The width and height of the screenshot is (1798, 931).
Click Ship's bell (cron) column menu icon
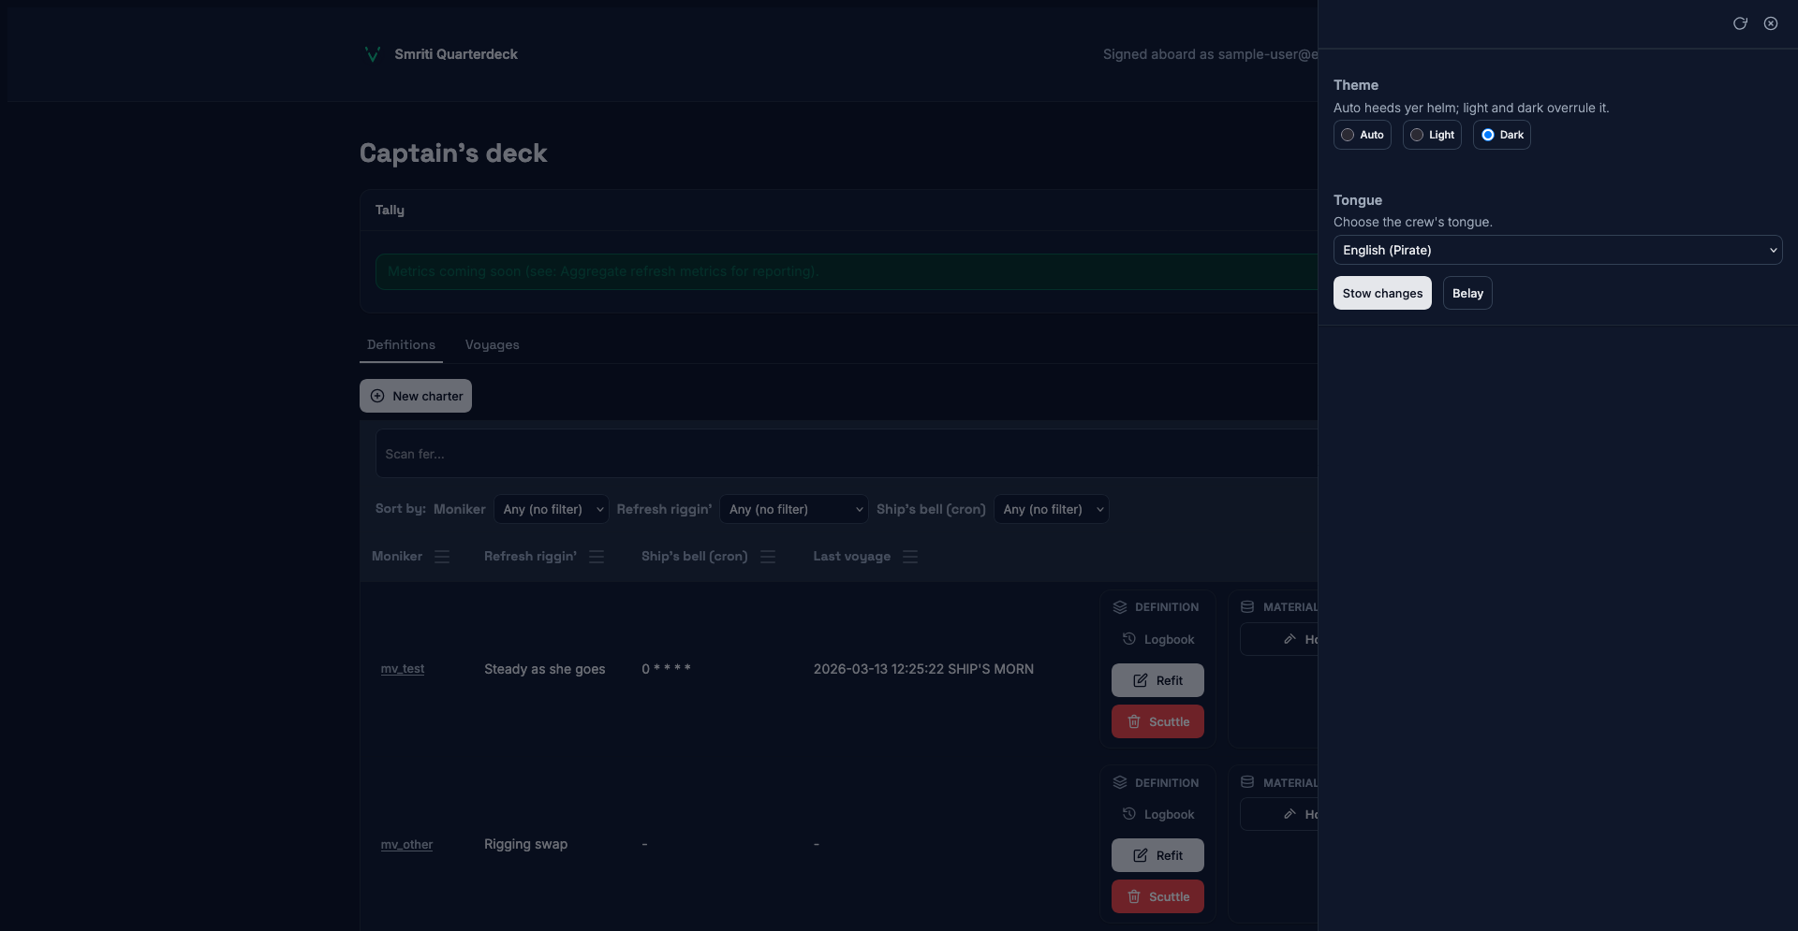[x=768, y=557]
